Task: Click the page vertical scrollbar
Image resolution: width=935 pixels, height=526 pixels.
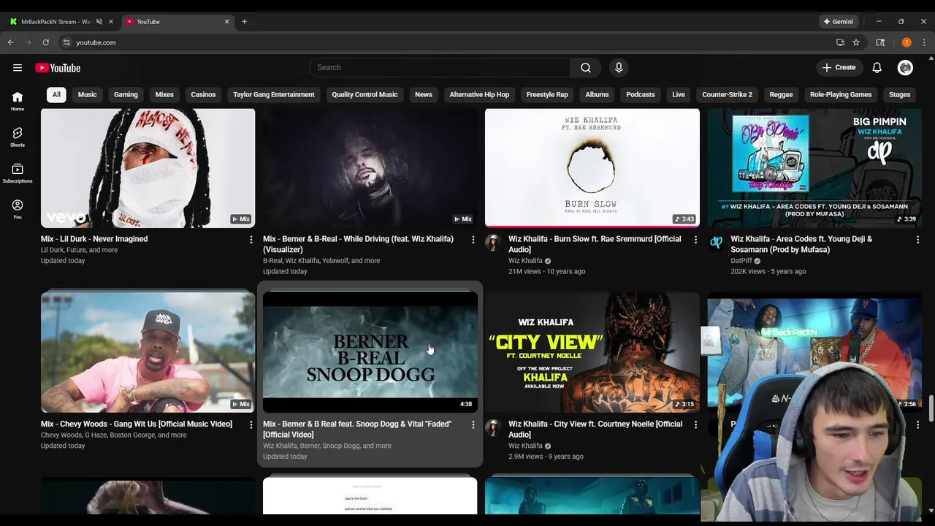Action: (931, 408)
